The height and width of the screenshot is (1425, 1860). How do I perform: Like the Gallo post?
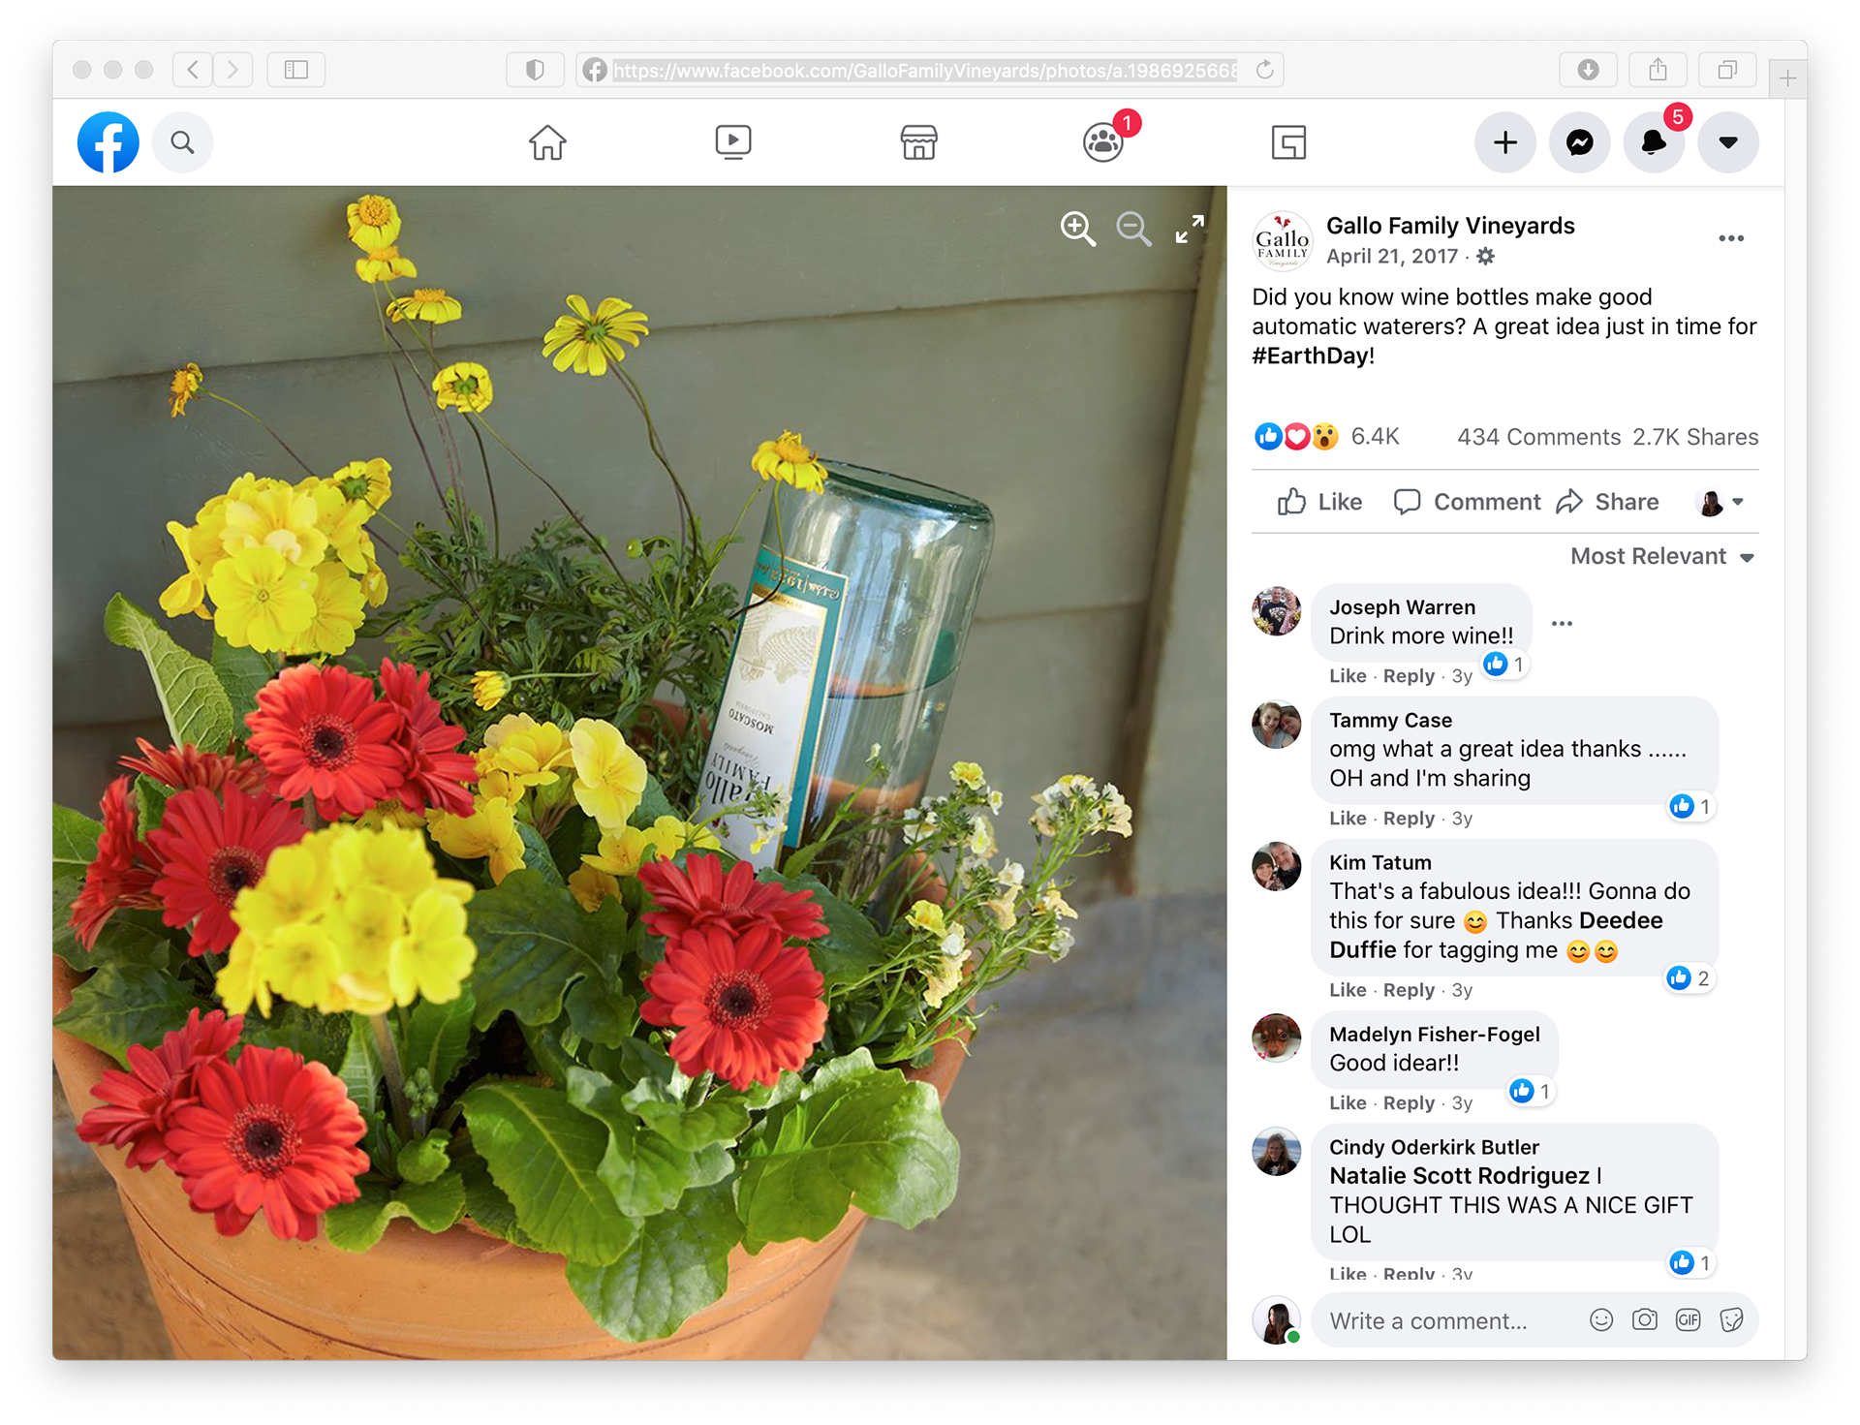click(x=1319, y=502)
